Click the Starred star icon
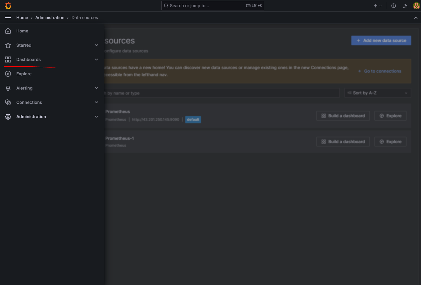This screenshot has width=421, height=285. (8, 45)
